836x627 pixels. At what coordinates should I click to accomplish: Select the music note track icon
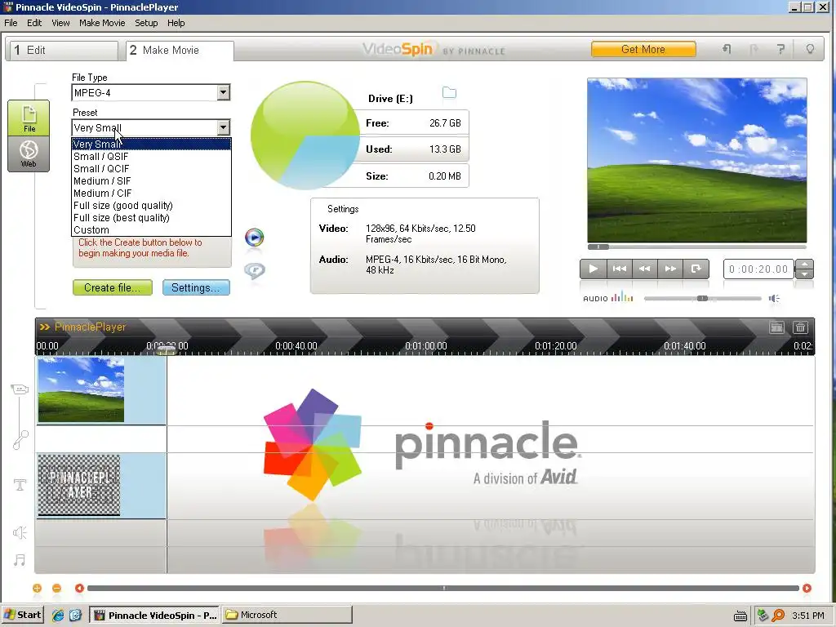click(20, 560)
